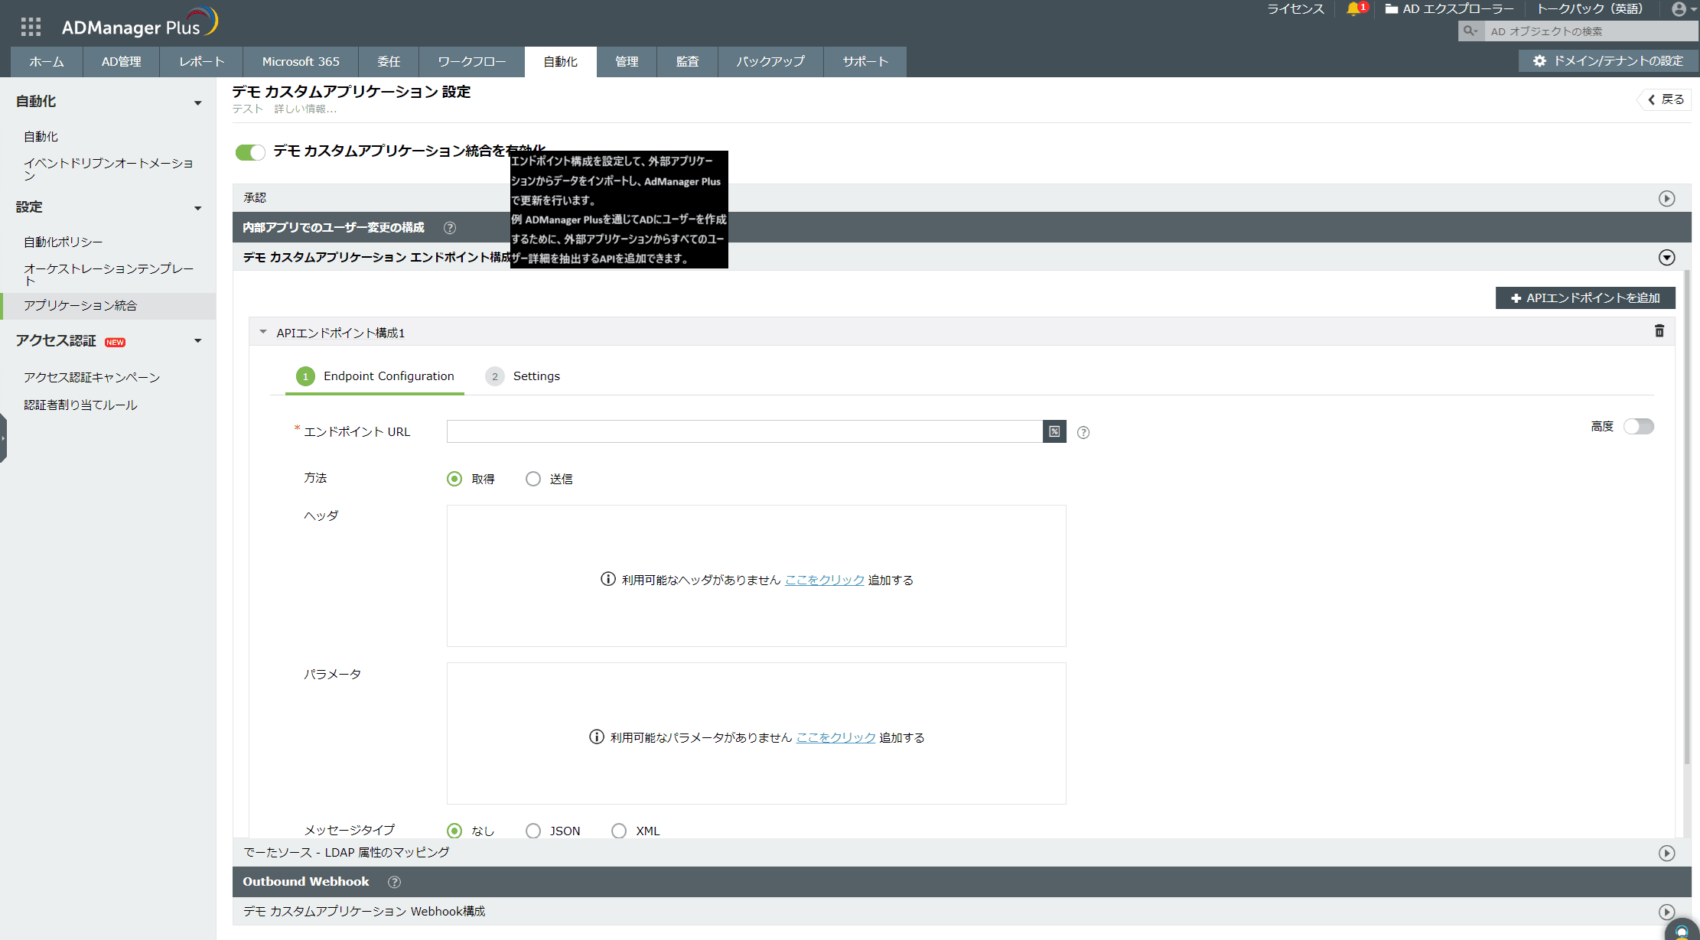This screenshot has width=1700, height=940.
Task: Disable デモ カスタムアプリケーション統合 toggle
Action: (250, 152)
